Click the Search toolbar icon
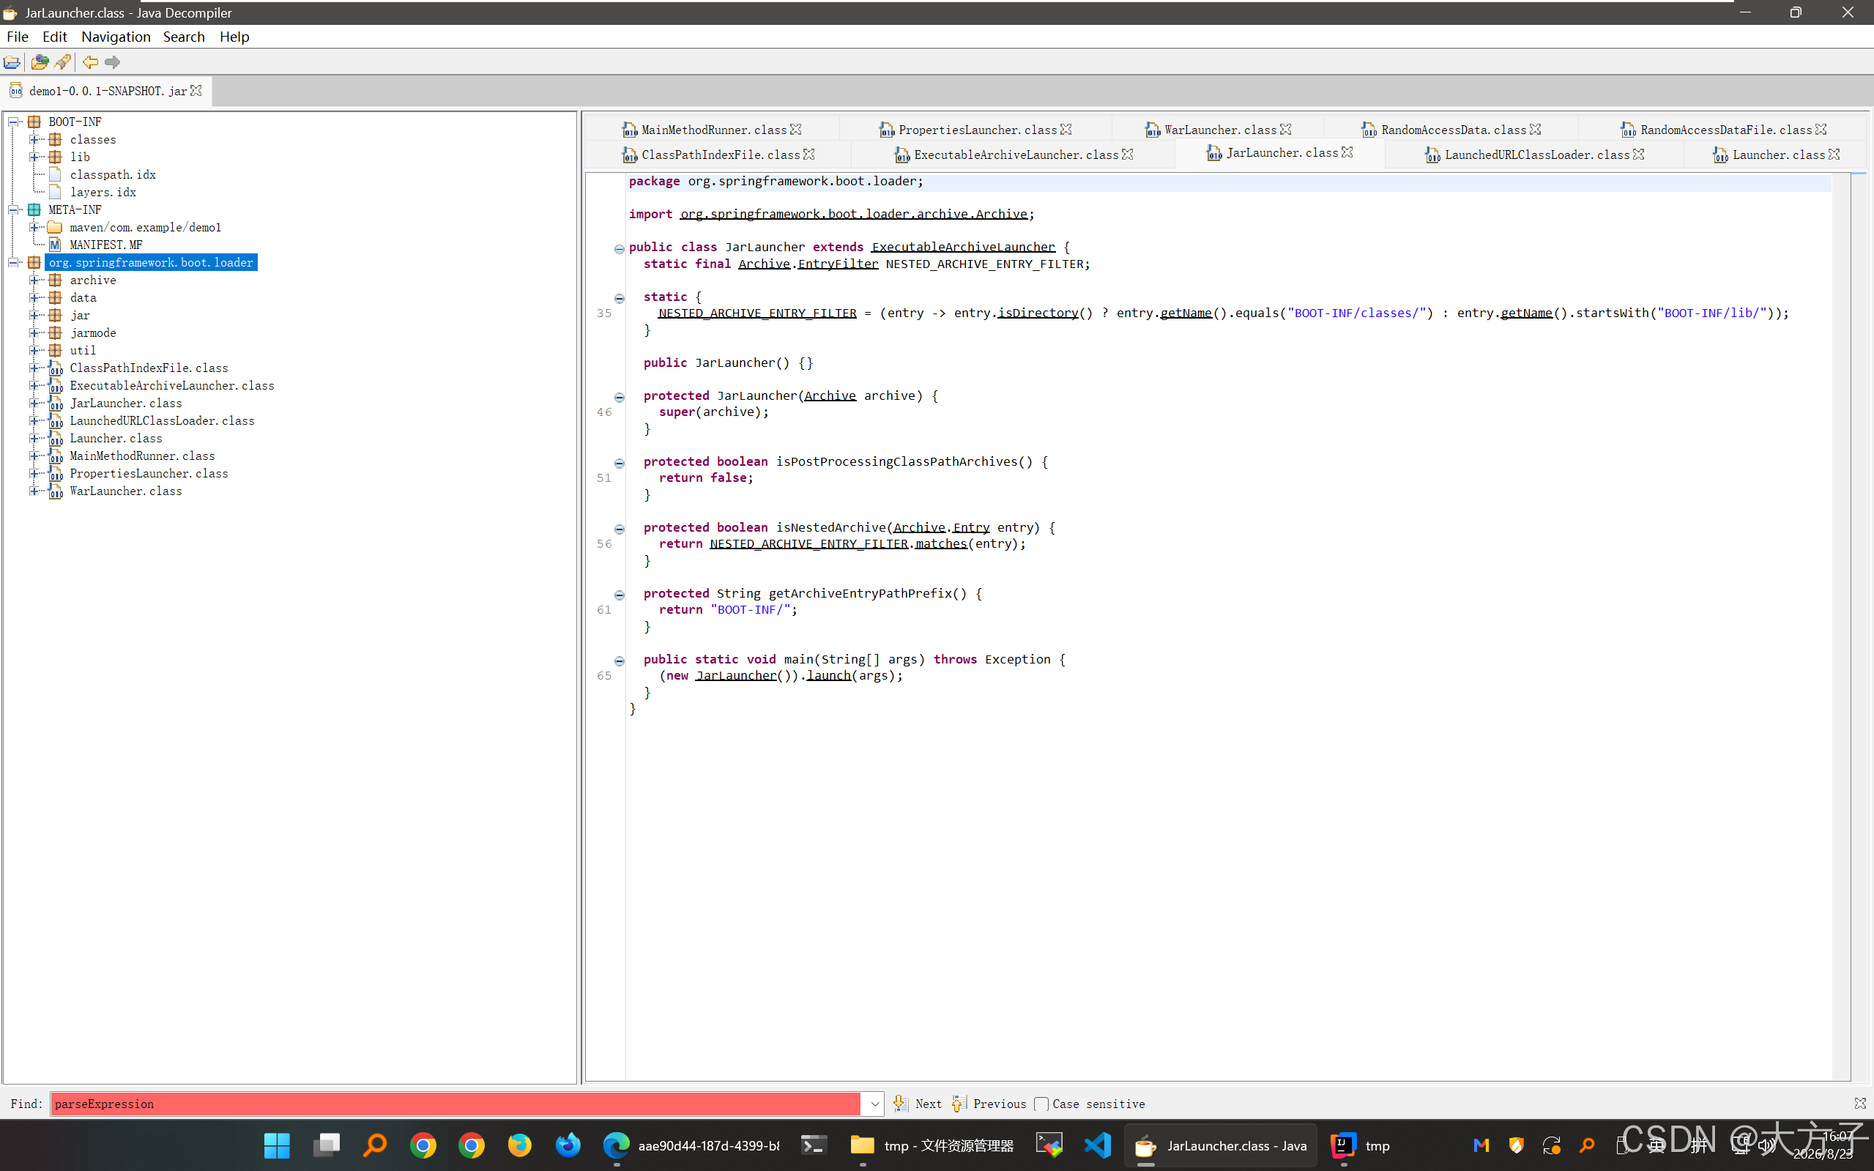This screenshot has height=1171, width=1874. pos(63,62)
